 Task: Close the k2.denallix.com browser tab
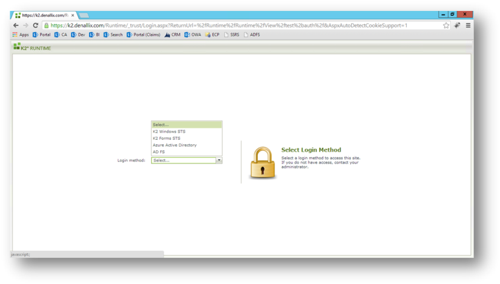[x=73, y=15]
